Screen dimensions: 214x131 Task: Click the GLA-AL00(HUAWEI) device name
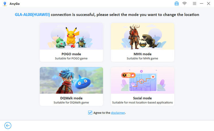[32, 15]
